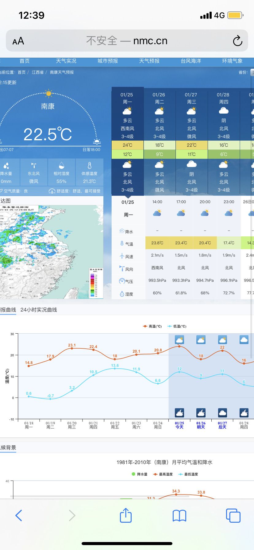Show open tabs with the tabs icon

233,516
